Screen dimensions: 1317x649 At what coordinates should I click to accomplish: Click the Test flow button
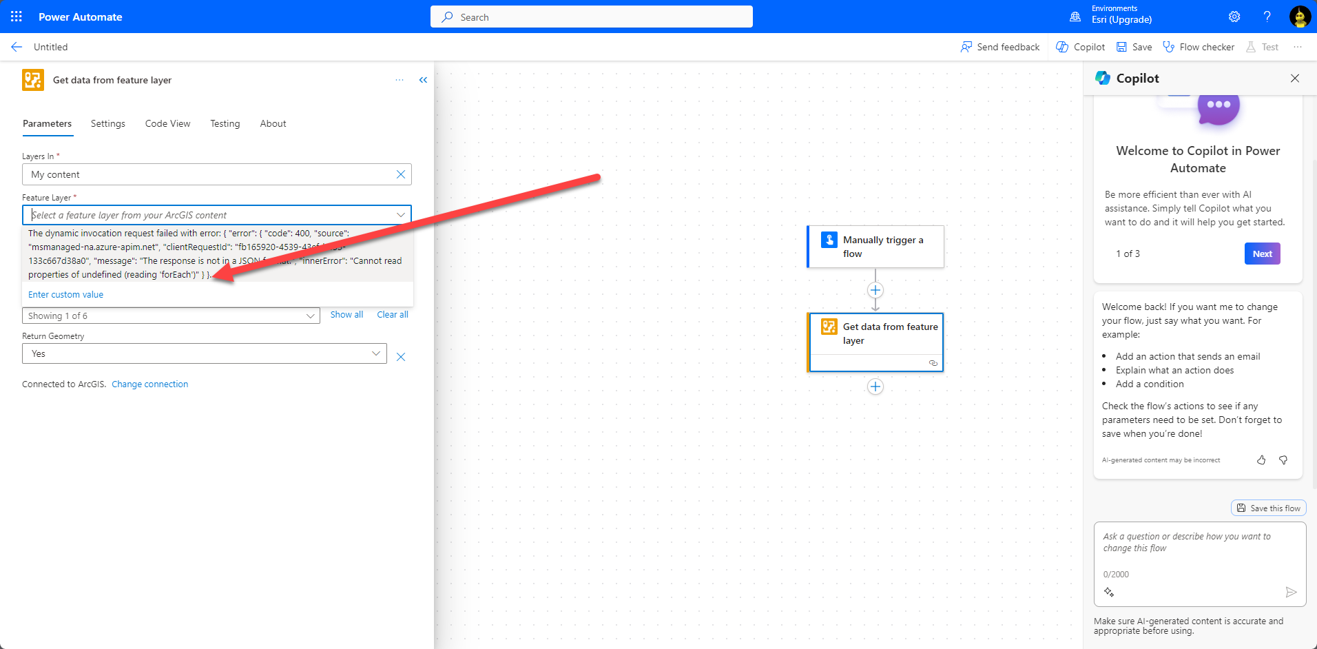click(1263, 47)
